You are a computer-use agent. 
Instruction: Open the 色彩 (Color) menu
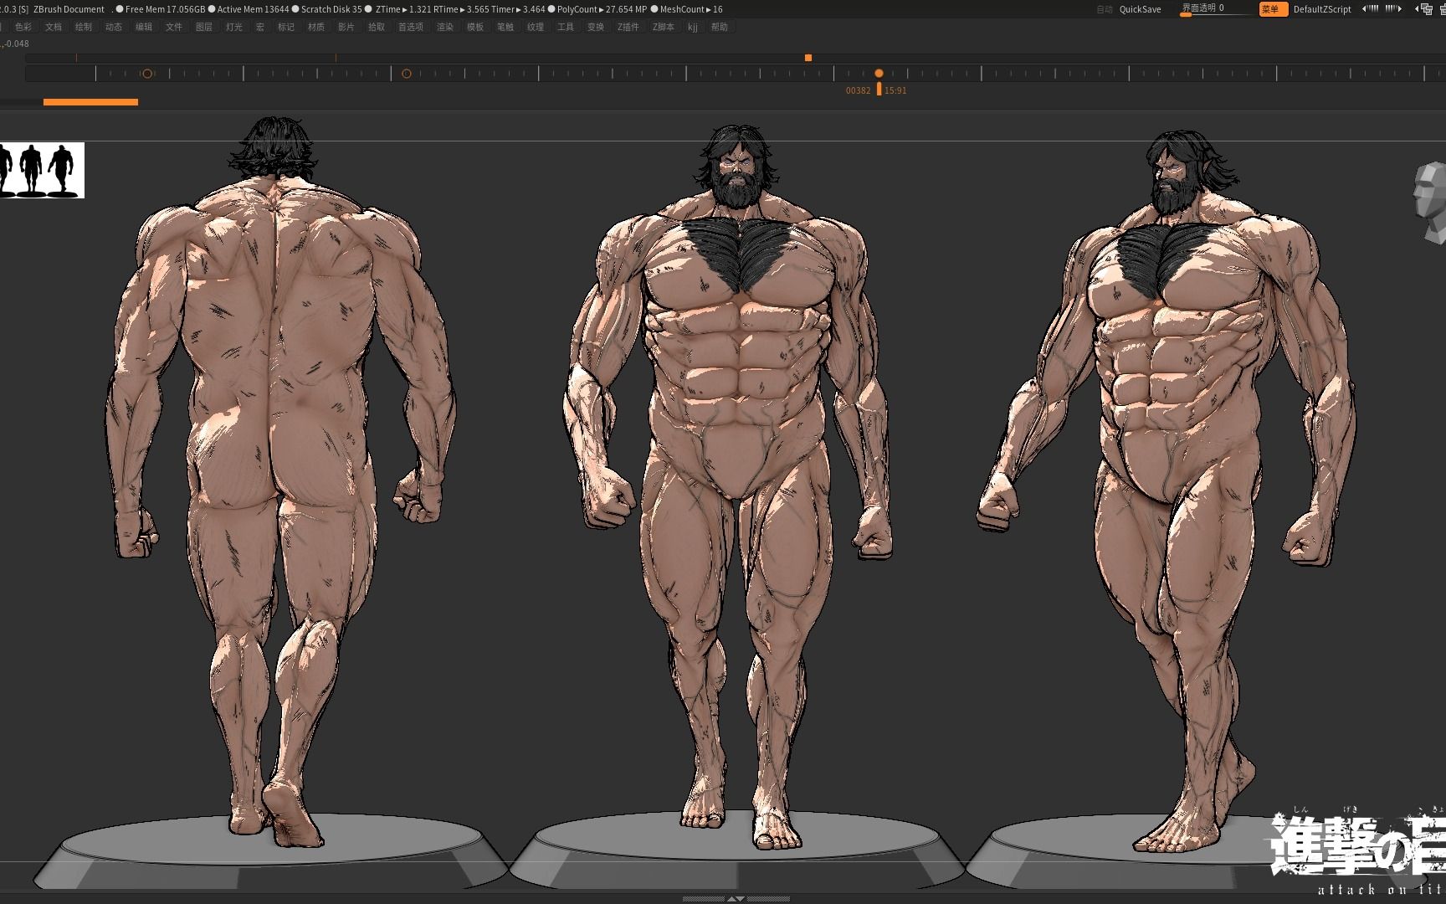point(23,27)
